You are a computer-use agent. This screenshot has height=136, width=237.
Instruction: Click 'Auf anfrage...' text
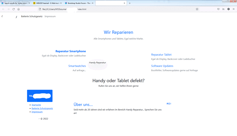pyautogui.click(x=79, y=71)
